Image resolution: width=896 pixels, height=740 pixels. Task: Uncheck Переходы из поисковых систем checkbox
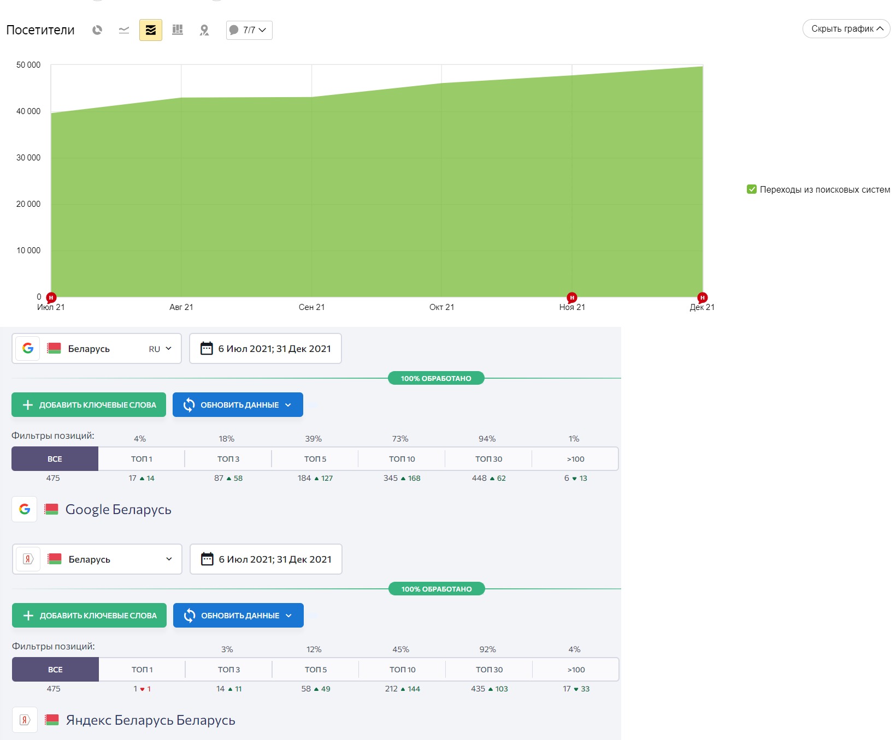tap(752, 189)
